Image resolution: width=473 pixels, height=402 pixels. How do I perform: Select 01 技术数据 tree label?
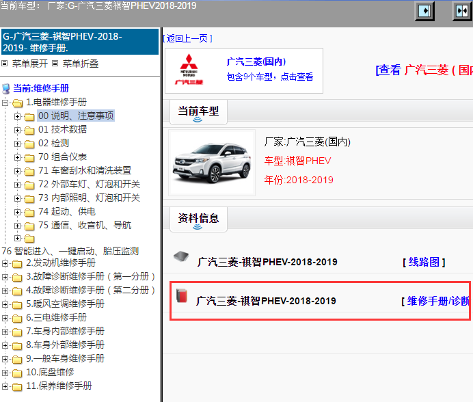point(62,129)
